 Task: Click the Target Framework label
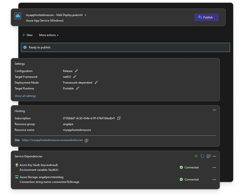26,77
